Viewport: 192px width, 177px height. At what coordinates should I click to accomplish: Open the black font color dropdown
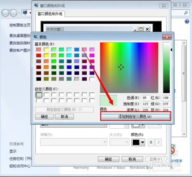click(x=138, y=142)
